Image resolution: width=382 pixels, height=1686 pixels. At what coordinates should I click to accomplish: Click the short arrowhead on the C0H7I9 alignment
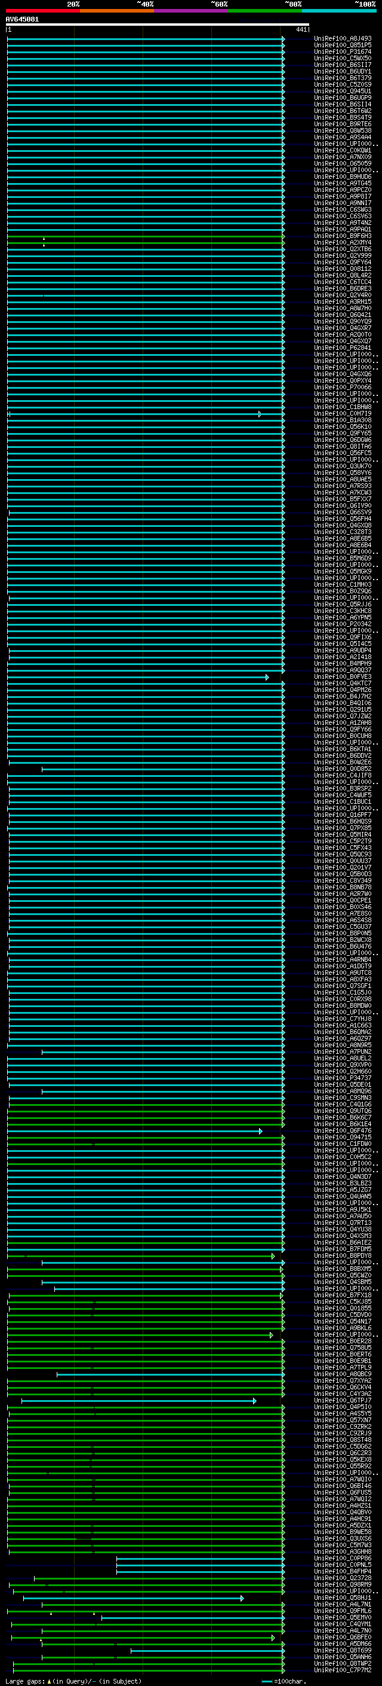click(x=260, y=414)
